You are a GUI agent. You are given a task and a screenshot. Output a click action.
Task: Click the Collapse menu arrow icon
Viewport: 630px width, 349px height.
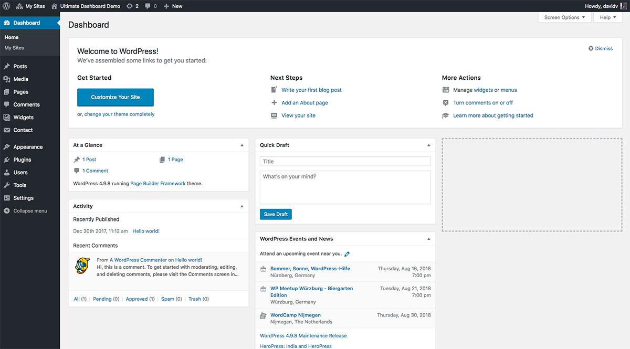[x=7, y=211]
